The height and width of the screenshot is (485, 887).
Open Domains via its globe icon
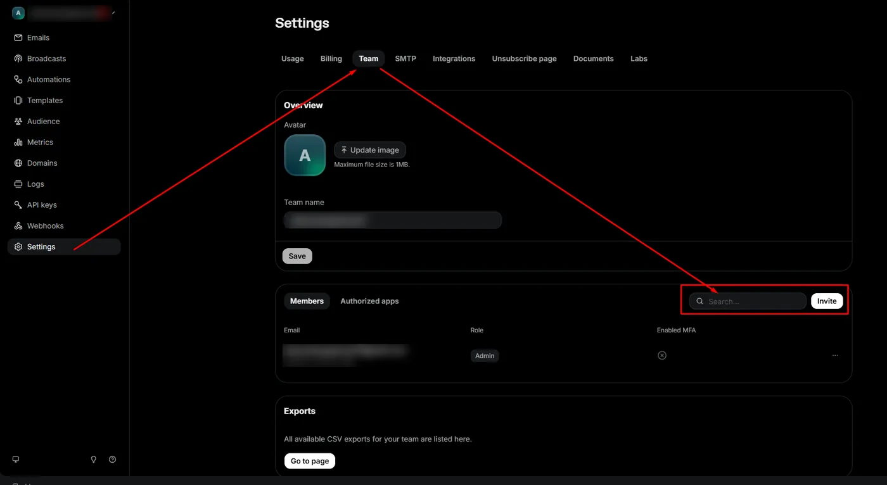tap(18, 163)
